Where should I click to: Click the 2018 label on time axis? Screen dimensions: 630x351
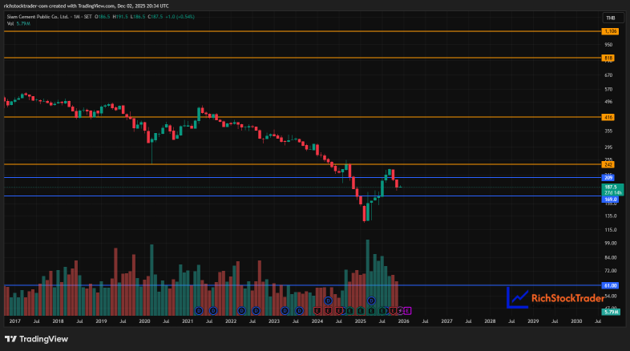[58, 321]
